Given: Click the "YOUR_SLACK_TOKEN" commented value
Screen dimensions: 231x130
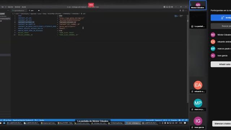Looking at the screenshot, I should pyautogui.click(x=66, y=33).
